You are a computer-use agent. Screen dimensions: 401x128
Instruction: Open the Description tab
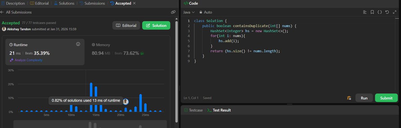click(x=13, y=3)
